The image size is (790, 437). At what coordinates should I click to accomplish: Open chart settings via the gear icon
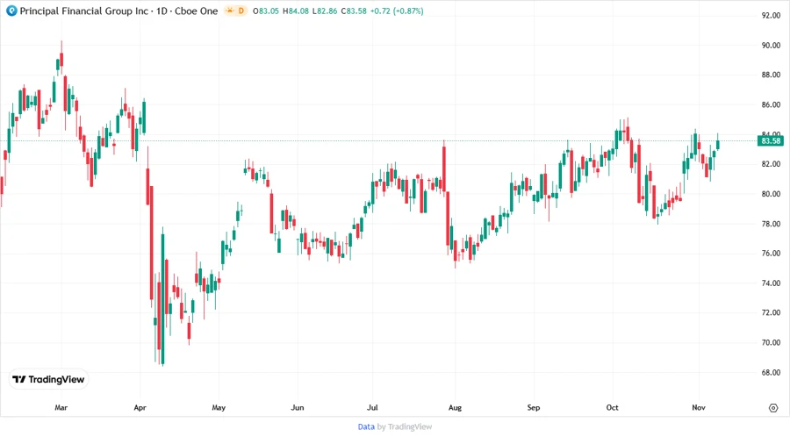(773, 408)
